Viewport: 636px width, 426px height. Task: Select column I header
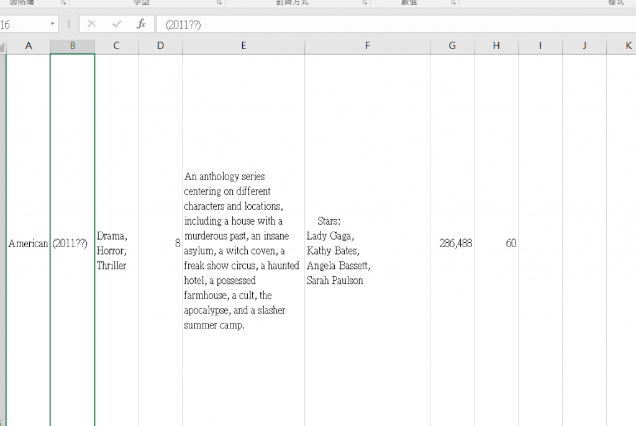(540, 46)
